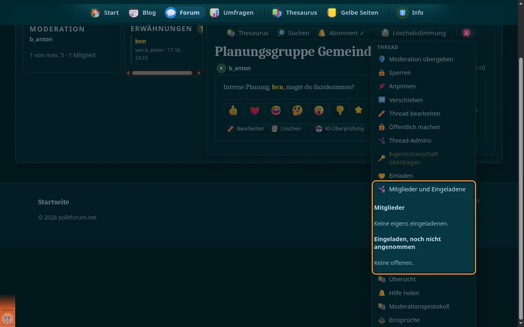The width and height of the screenshot is (524, 327).
Task: Click the Startseite footer link
Action: (x=54, y=202)
